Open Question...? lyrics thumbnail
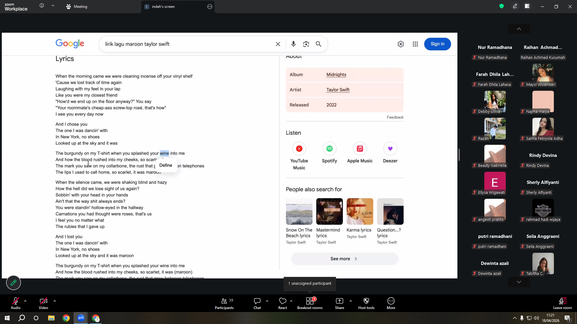Viewport: 577px width, 324px height. tap(390, 211)
